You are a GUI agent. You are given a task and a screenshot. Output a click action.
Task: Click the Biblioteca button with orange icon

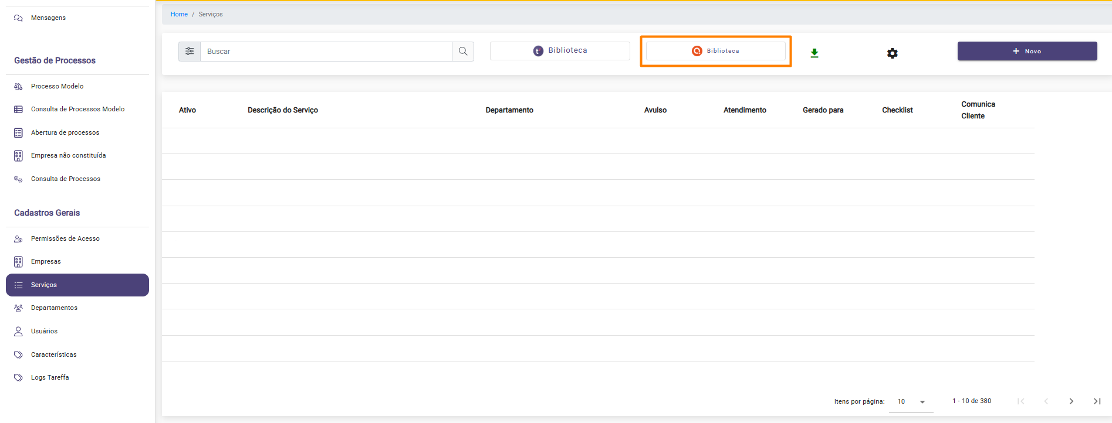point(715,51)
